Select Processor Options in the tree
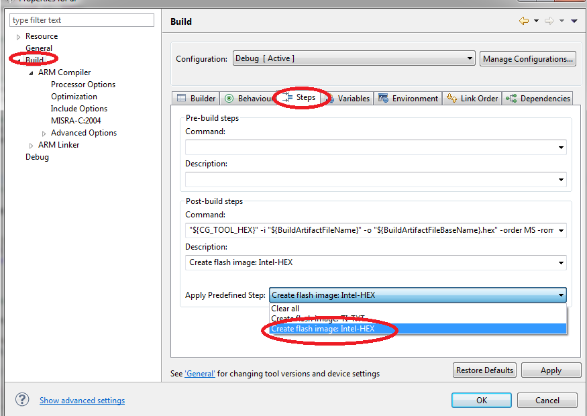 (x=83, y=85)
